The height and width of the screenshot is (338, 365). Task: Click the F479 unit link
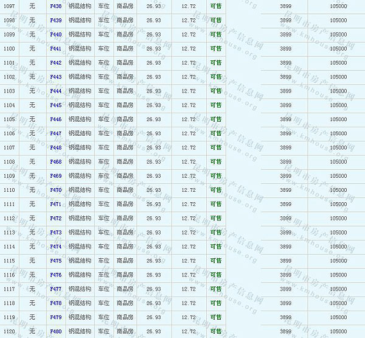click(x=55, y=317)
